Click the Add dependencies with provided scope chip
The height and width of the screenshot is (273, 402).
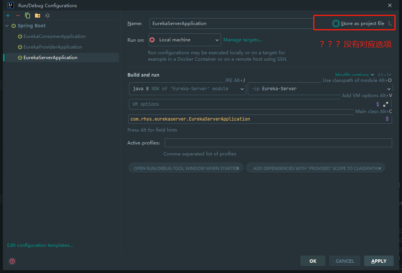[316, 168]
